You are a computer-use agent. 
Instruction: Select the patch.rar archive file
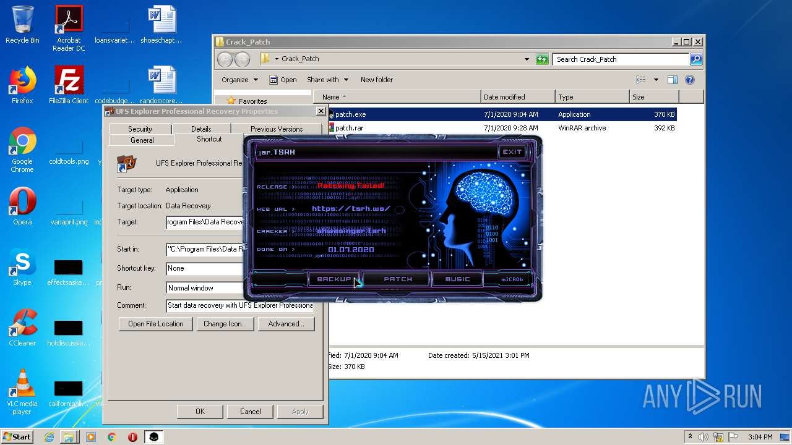point(502,128)
